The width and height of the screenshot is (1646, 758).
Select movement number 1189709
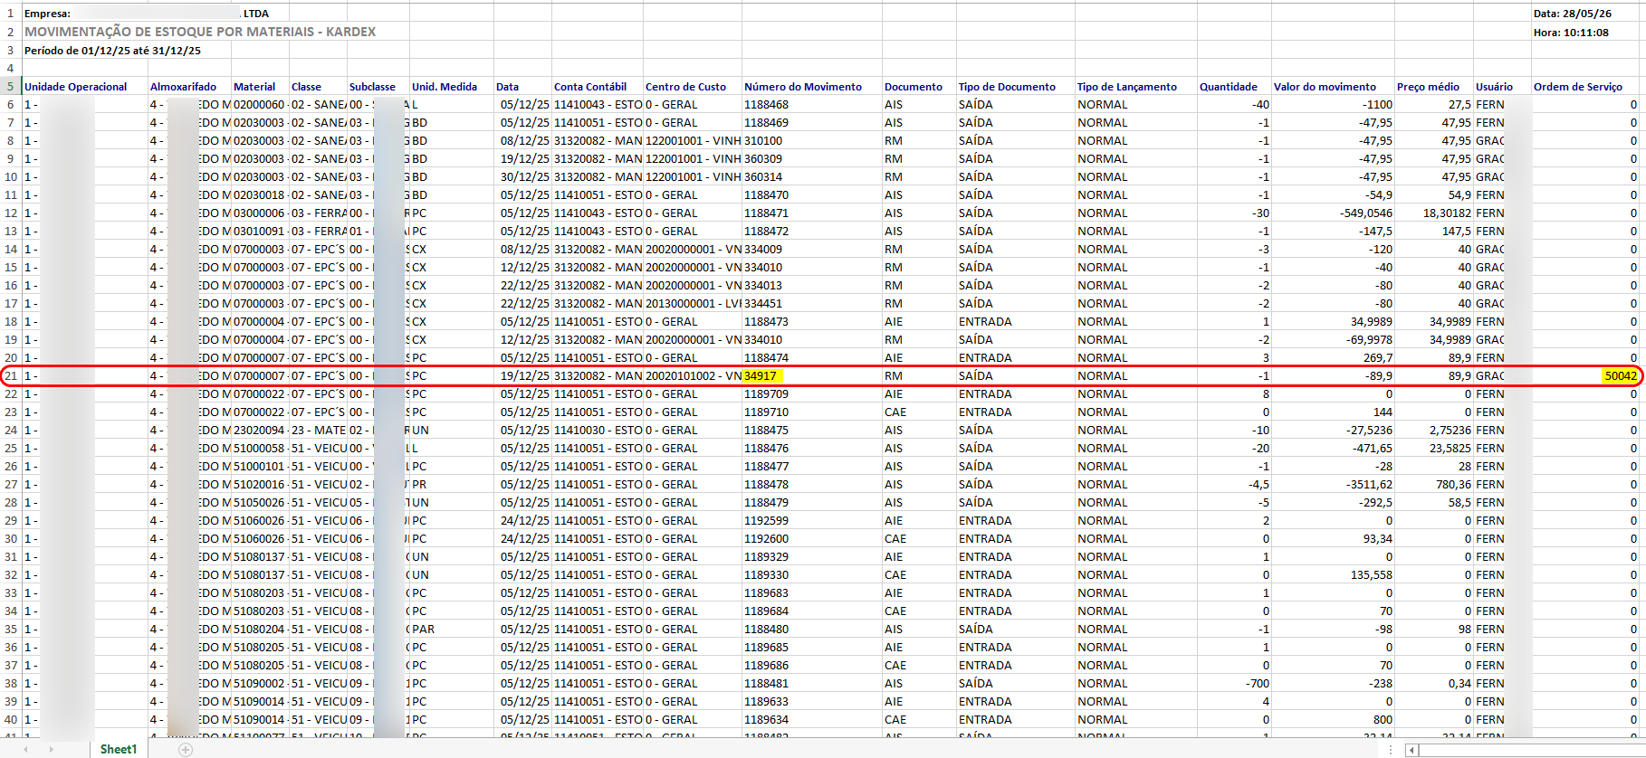click(766, 394)
